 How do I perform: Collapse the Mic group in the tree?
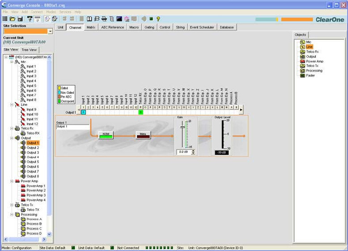pyautogui.click(x=12, y=62)
